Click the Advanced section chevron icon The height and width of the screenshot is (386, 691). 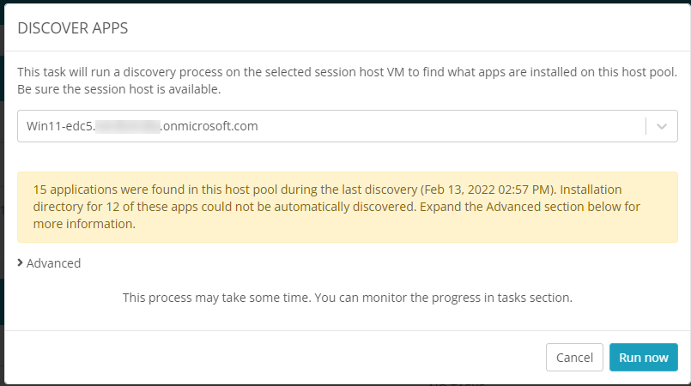pyautogui.click(x=20, y=263)
